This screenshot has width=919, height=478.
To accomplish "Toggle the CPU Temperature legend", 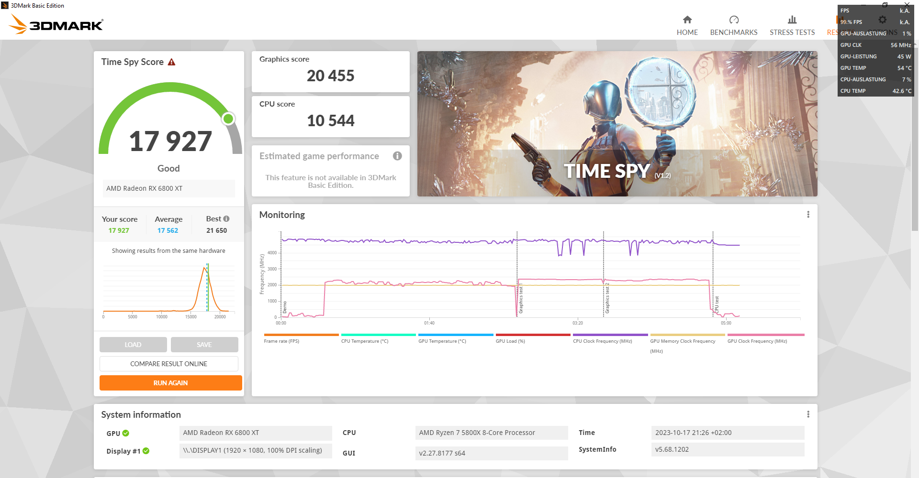I will coord(378,338).
